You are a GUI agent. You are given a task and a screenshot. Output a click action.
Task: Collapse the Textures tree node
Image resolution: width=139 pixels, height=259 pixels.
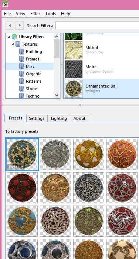(x=13, y=44)
